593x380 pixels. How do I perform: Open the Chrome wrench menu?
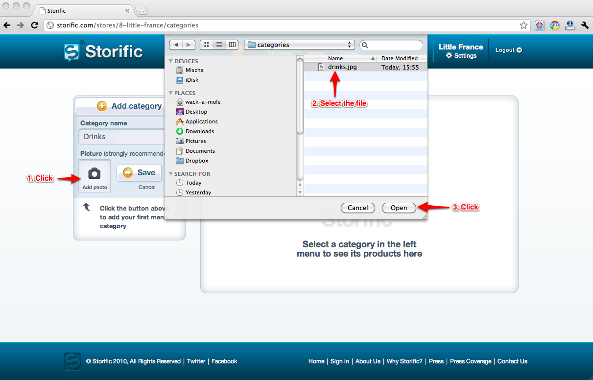584,25
